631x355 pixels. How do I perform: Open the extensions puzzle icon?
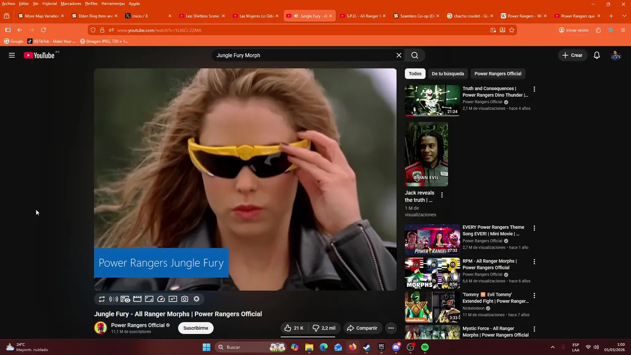pyautogui.click(x=598, y=30)
